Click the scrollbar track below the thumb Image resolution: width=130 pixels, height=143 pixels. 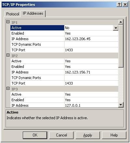121,85
